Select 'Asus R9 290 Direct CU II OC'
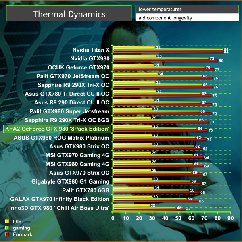 [x=72, y=102]
